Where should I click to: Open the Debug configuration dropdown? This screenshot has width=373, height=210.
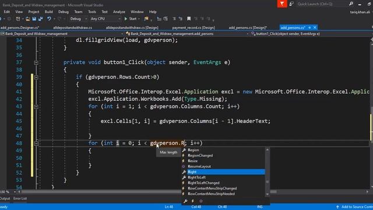point(79,19)
